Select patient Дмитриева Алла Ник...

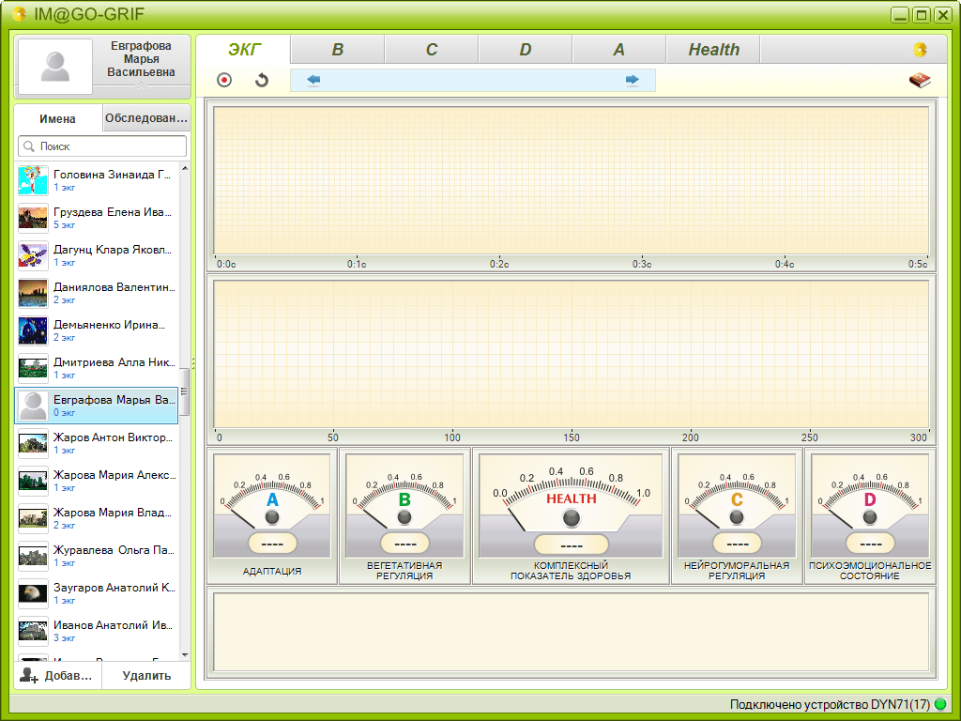[97, 368]
